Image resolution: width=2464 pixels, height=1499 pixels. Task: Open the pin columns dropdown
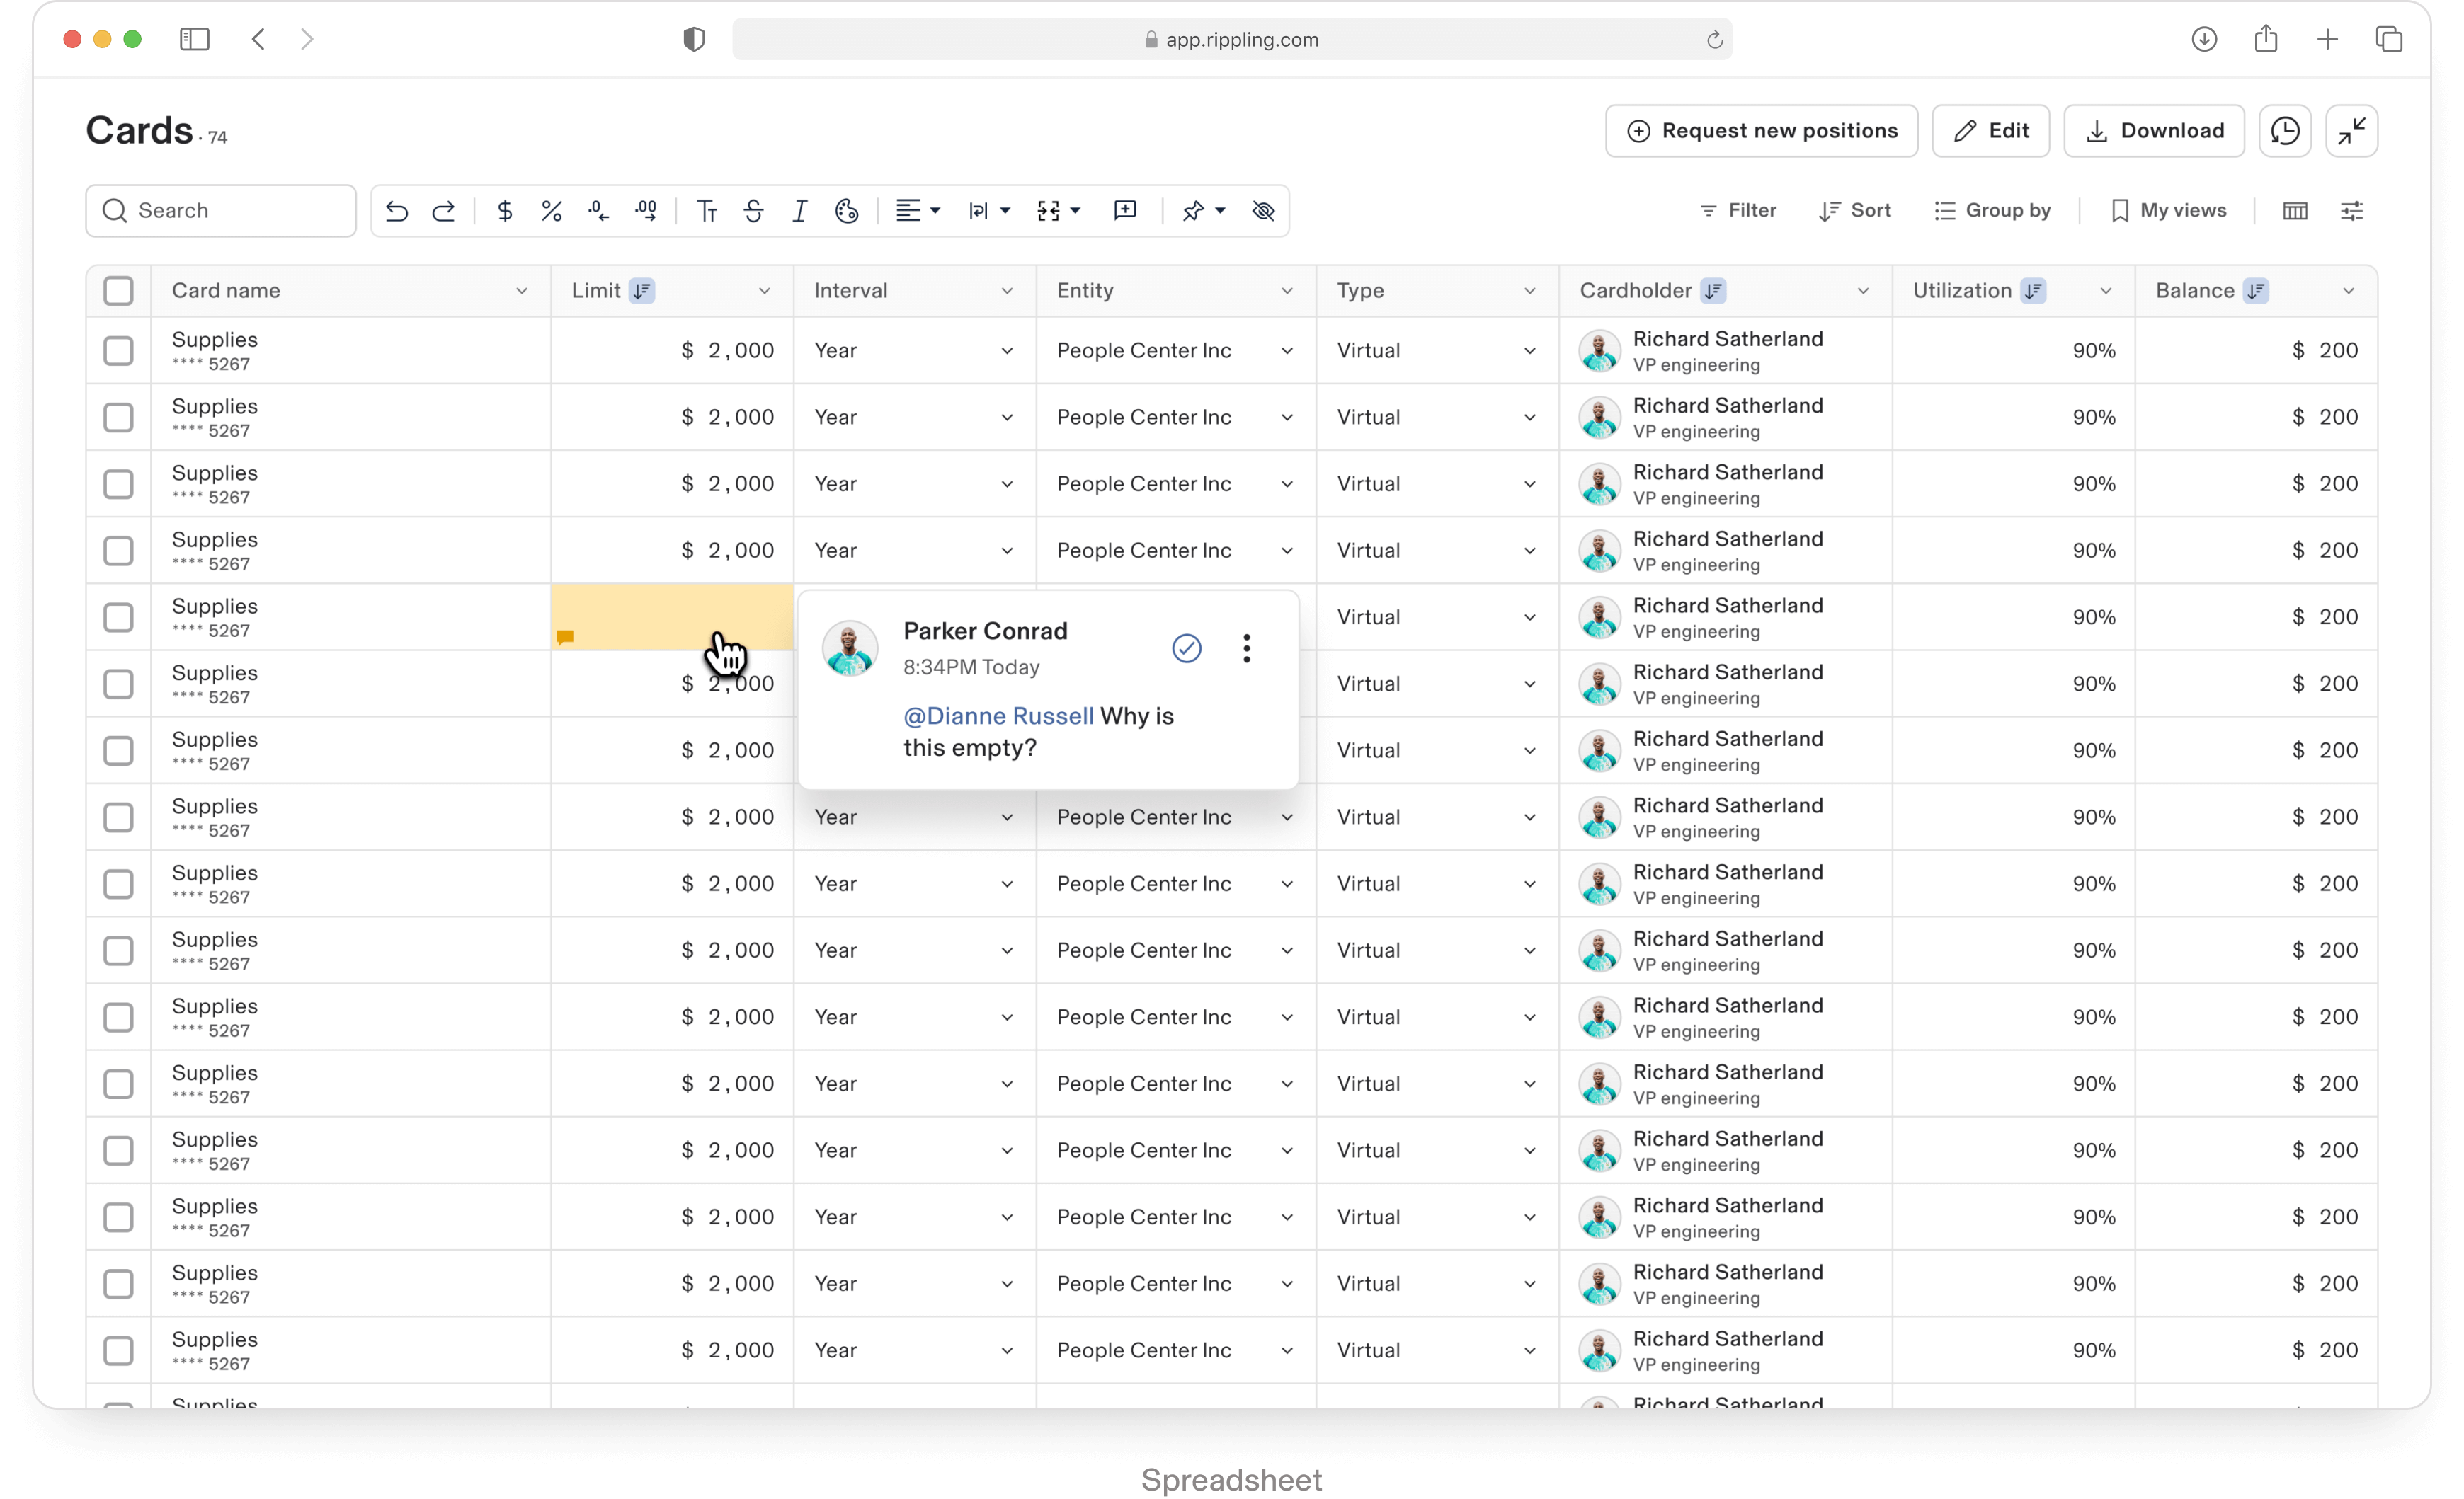[x=1204, y=211]
